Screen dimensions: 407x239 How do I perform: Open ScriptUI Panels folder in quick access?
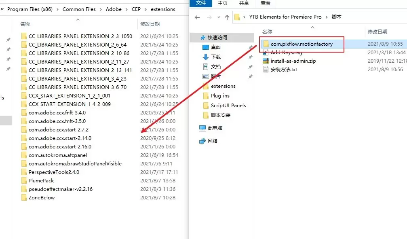(228, 106)
